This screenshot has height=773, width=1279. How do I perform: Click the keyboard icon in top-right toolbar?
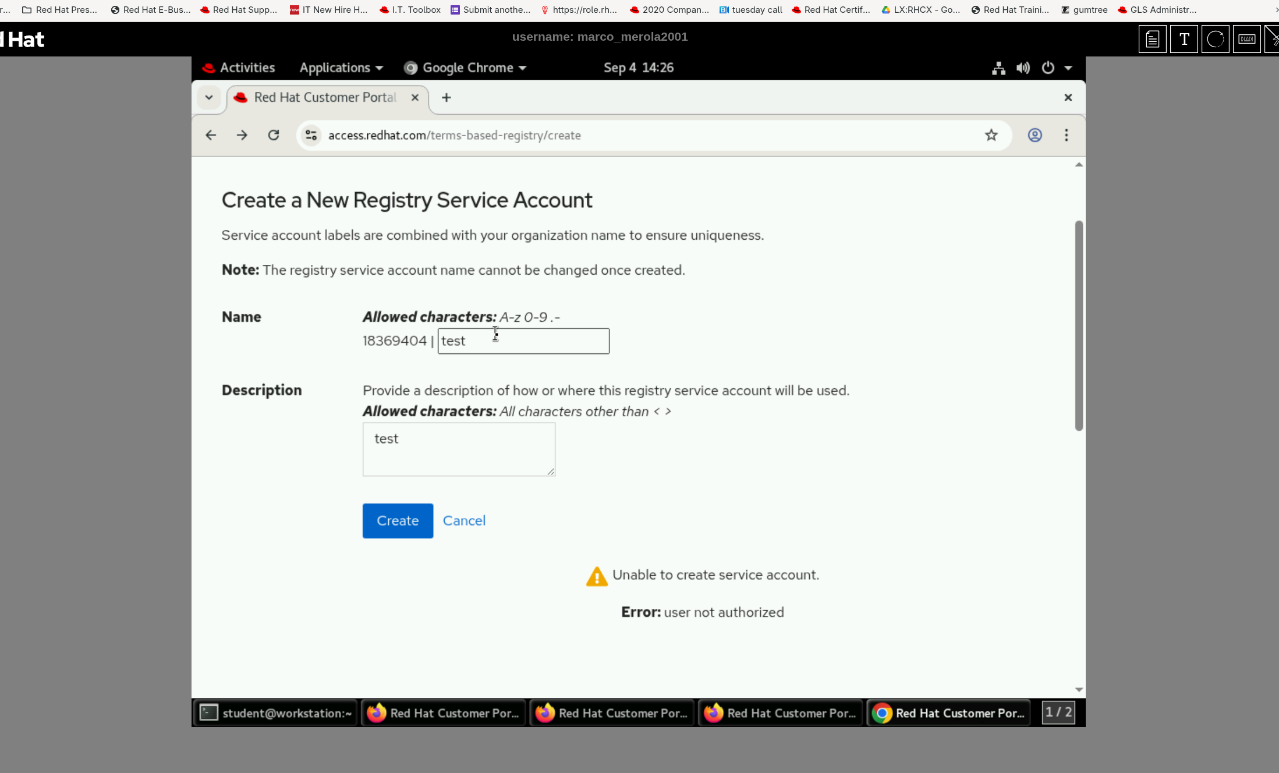tap(1246, 39)
